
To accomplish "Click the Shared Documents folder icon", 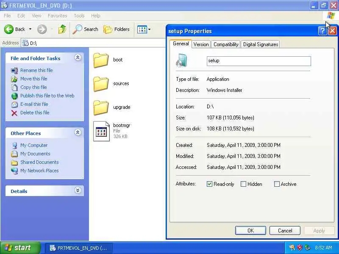I will point(14,163).
